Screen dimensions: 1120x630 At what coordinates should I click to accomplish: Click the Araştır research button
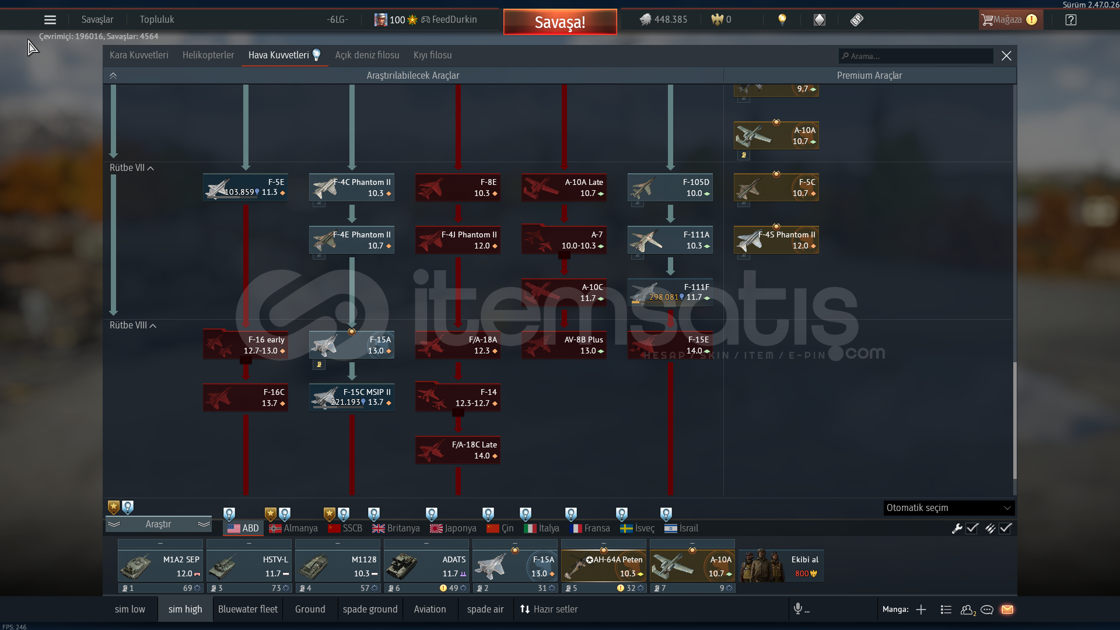pyautogui.click(x=158, y=524)
